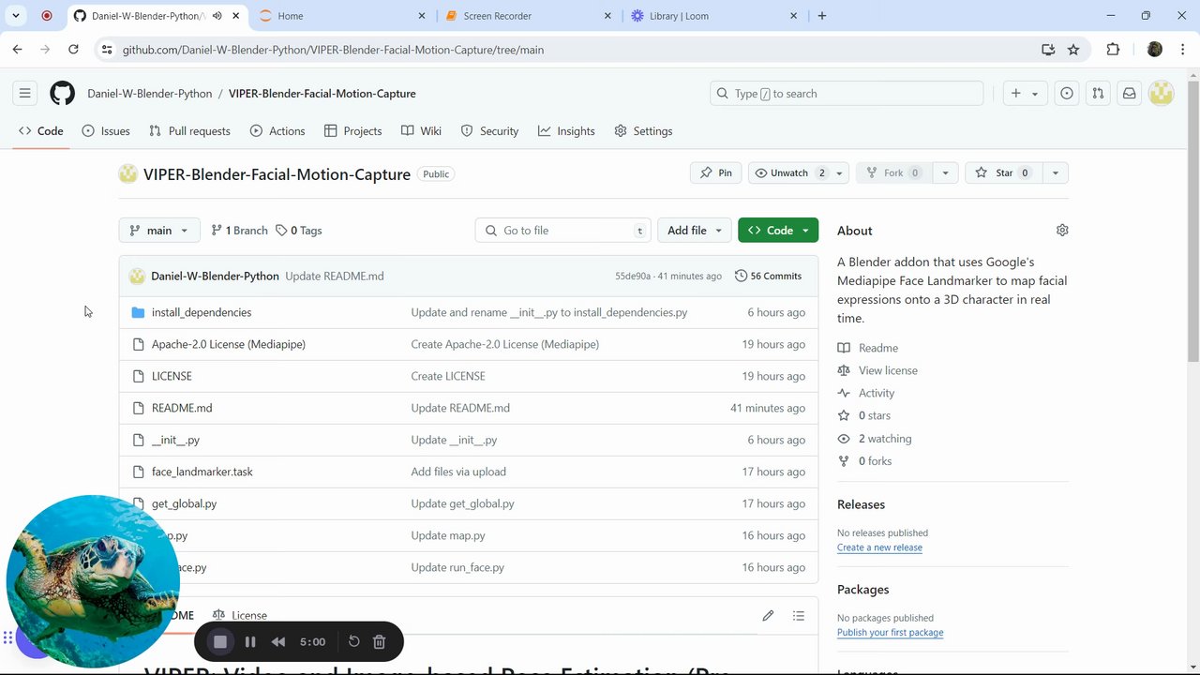The height and width of the screenshot is (675, 1200).
Task: Open repository About settings gear
Action: [x=1062, y=230]
